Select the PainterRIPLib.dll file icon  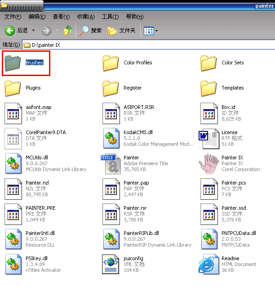[x=111, y=239]
